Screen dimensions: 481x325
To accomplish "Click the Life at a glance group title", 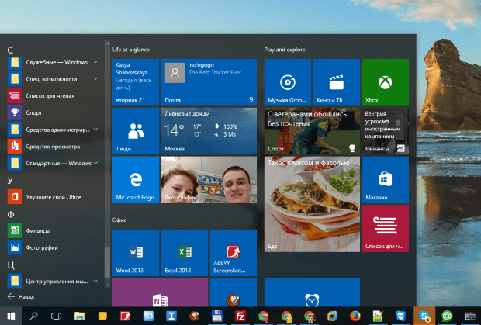I will click(x=131, y=50).
